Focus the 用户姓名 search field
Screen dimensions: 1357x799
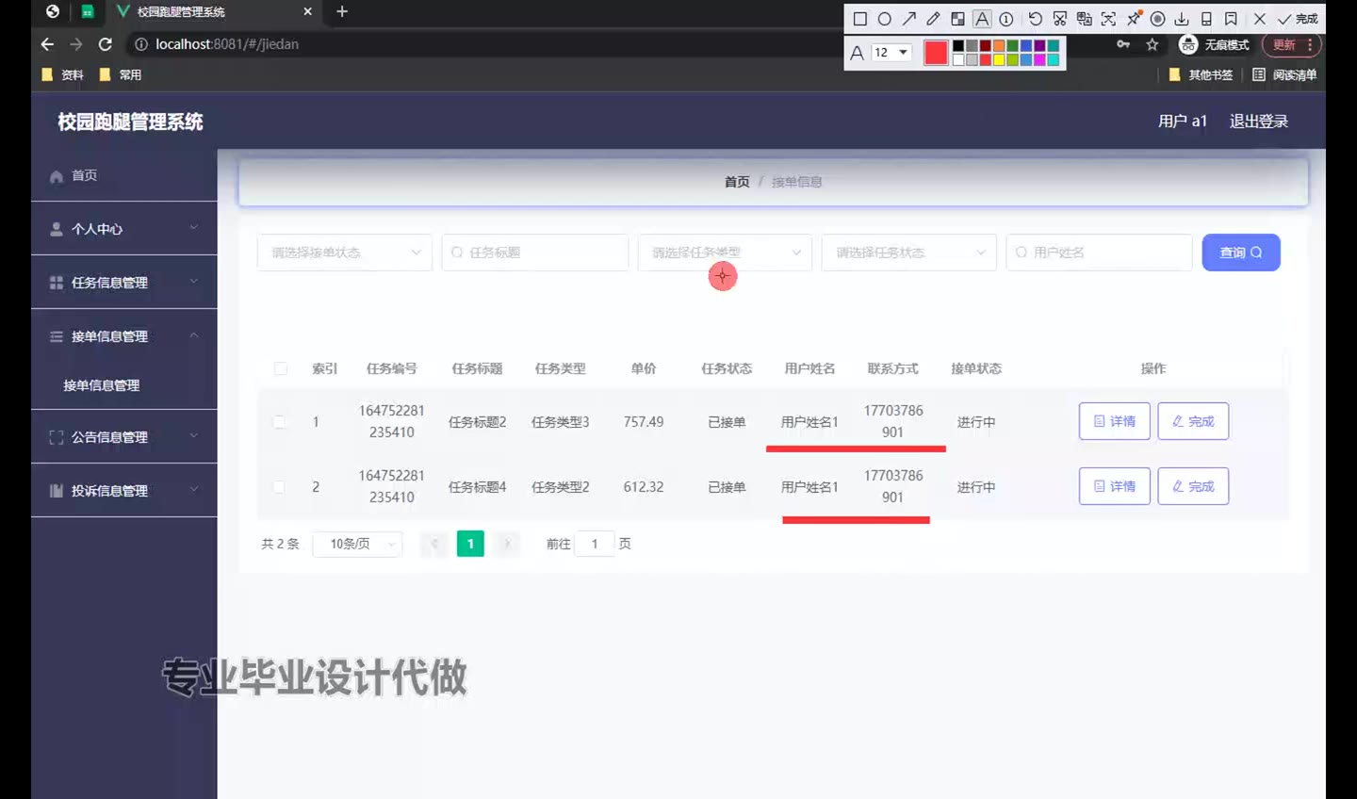click(x=1099, y=253)
